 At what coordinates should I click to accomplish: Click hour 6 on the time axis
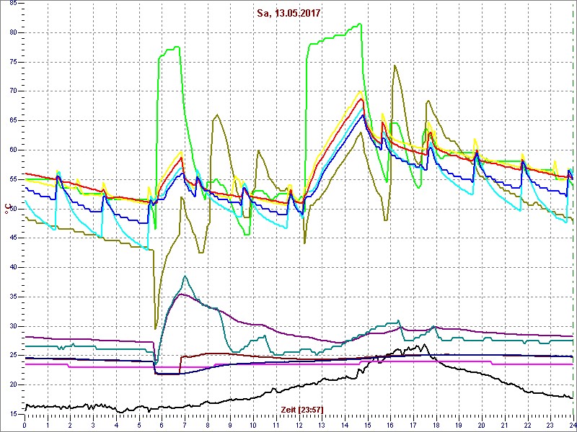tap(162, 425)
